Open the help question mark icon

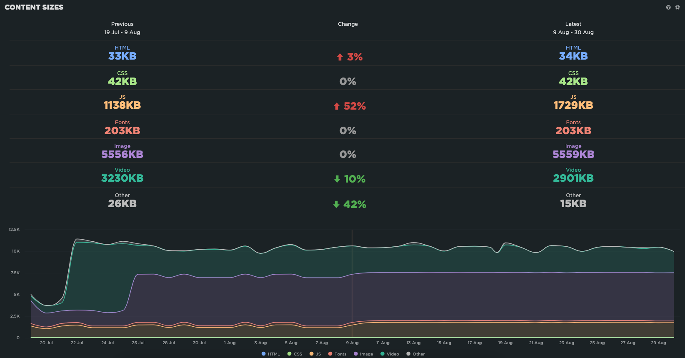[x=668, y=8]
